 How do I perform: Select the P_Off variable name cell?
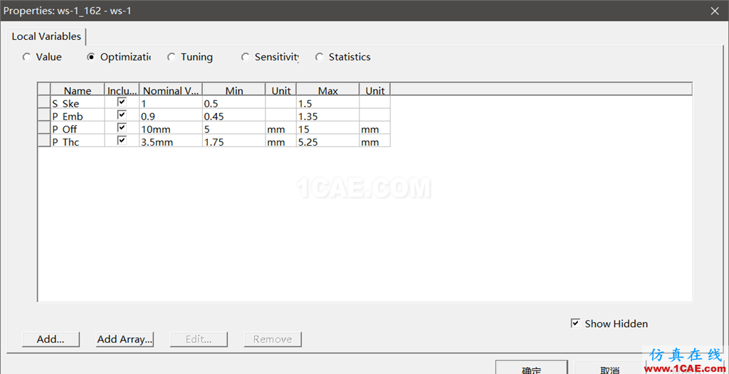77,128
